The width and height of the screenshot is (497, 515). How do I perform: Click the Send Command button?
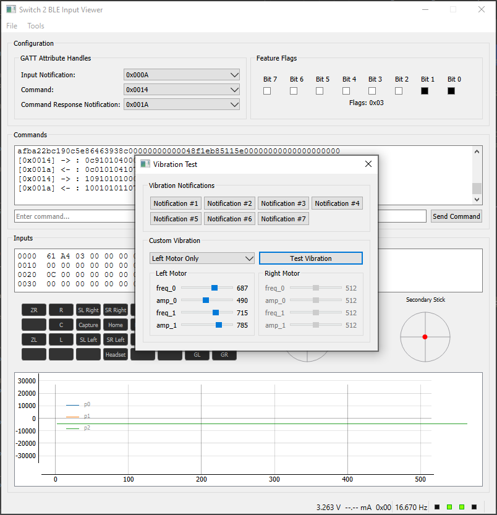456,216
